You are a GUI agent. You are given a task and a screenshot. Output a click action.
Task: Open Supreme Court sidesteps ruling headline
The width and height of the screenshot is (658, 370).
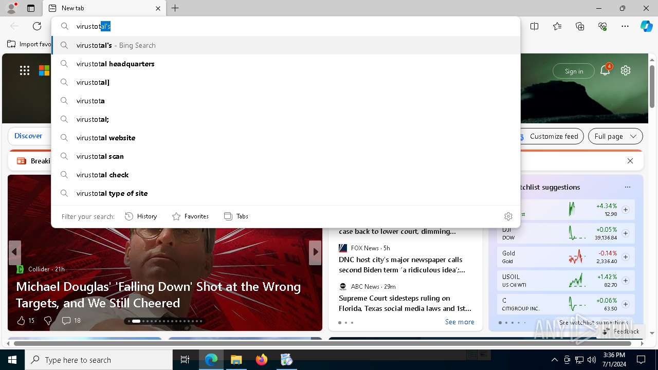405,303
